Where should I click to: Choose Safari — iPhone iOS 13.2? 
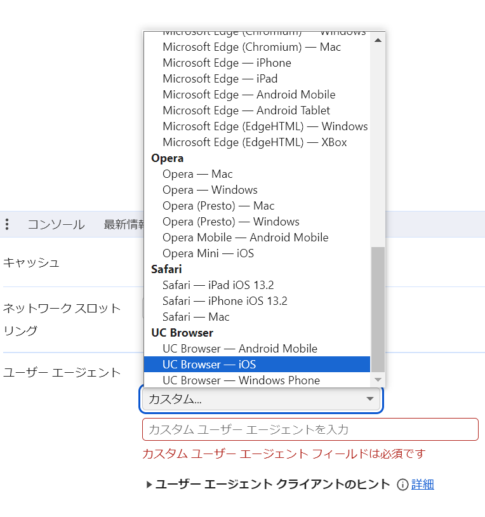click(225, 301)
